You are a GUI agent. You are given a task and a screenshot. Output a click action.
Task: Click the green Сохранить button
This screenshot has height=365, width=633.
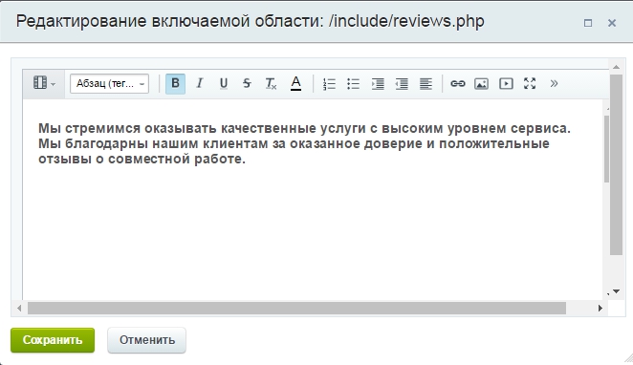pyautogui.click(x=53, y=340)
